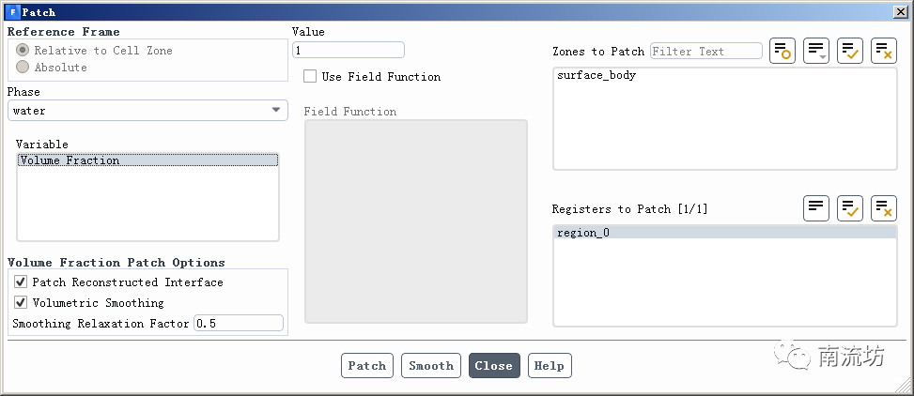This screenshot has height=396, width=914.
Task: Close the Patch dialog with title X
Action: point(900,12)
